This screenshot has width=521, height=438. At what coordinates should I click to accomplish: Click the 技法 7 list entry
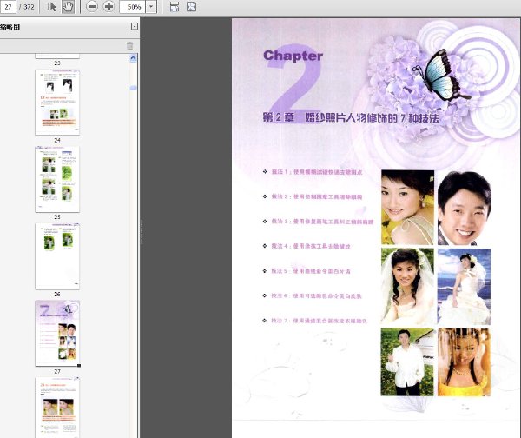pos(319,321)
